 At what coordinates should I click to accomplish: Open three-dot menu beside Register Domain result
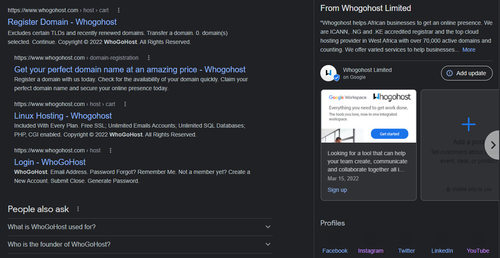[118, 10]
